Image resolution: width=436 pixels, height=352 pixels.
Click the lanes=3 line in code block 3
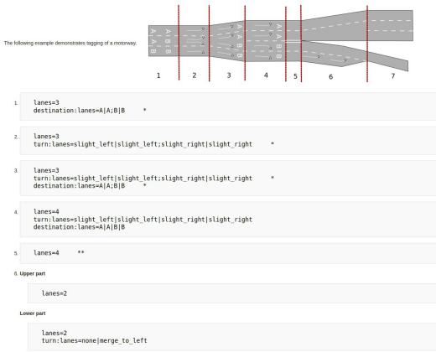[x=46, y=170]
